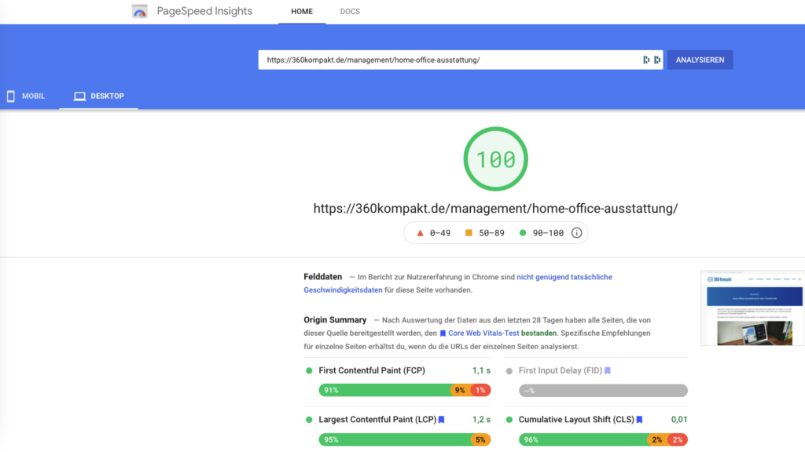Open the Core Web Vitals-Test link

click(x=483, y=333)
